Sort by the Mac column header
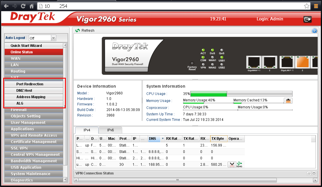 (112, 139)
